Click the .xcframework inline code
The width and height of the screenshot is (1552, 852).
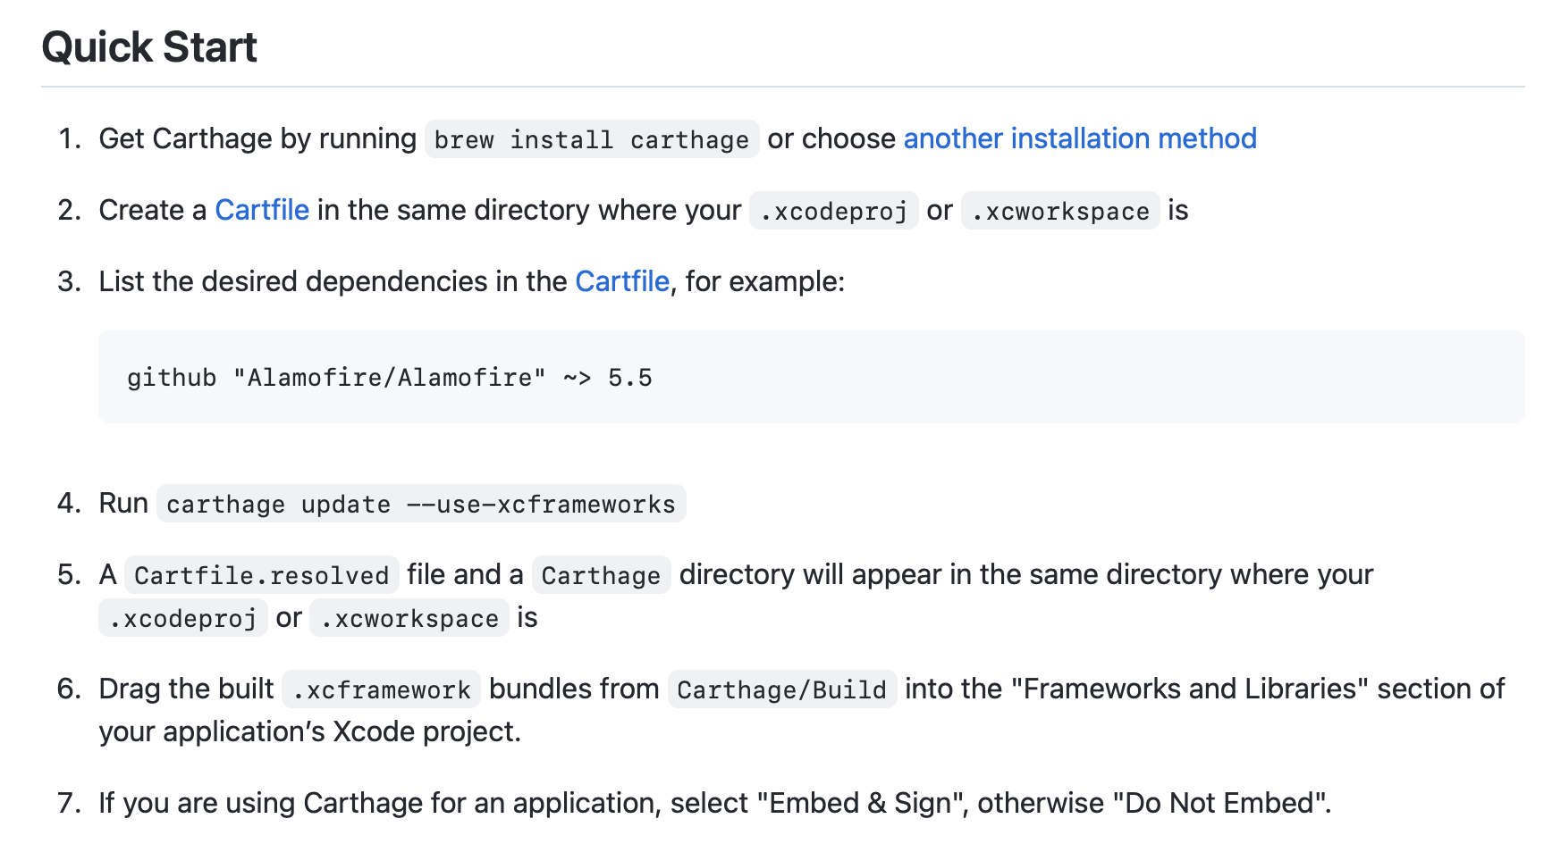pyautogui.click(x=382, y=689)
